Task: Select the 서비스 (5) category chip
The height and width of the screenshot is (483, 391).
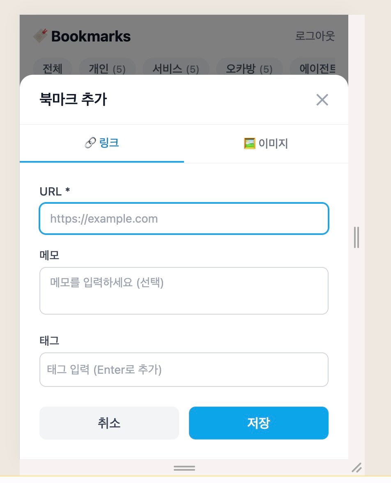Action: point(175,69)
